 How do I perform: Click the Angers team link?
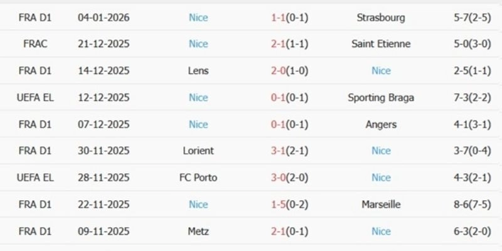click(x=381, y=124)
